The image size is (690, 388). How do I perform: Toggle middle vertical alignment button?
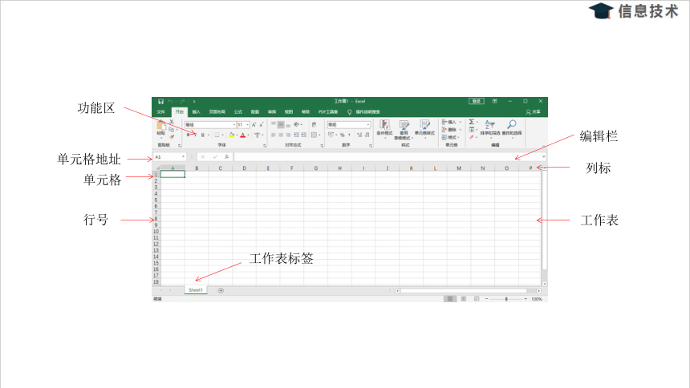click(x=281, y=124)
